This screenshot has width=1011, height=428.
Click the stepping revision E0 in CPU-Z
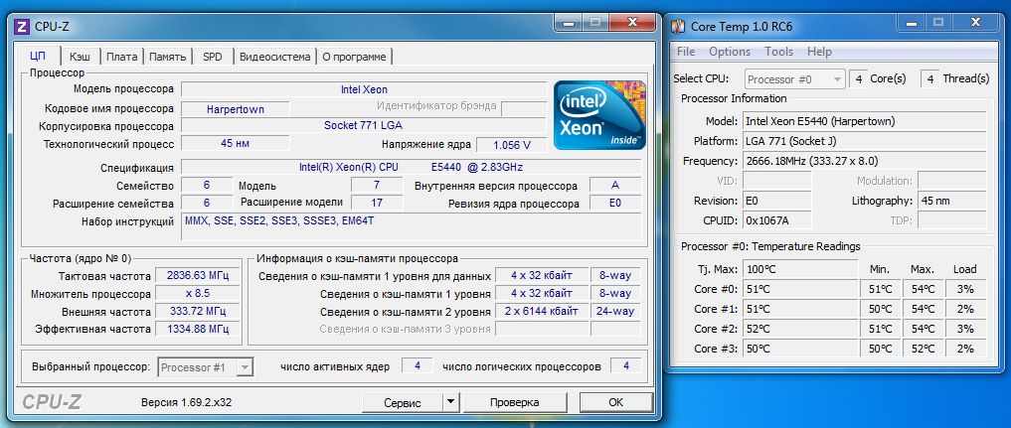click(615, 204)
